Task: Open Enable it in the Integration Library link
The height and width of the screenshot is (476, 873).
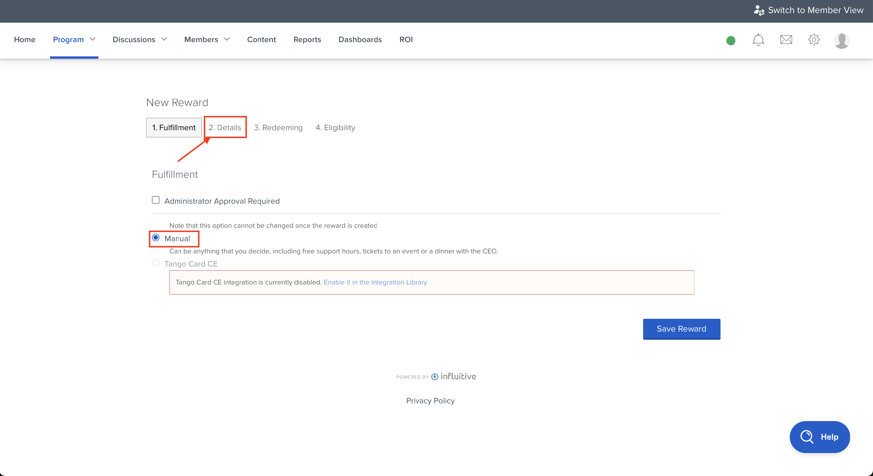Action: click(x=375, y=282)
